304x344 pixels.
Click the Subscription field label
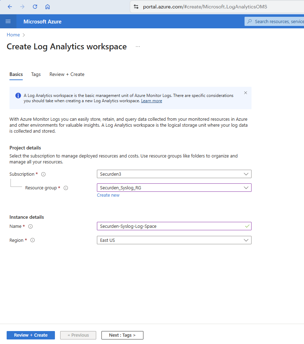tap(22, 174)
